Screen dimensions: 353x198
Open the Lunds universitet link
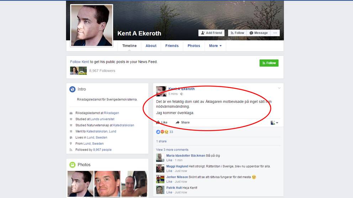point(102,119)
